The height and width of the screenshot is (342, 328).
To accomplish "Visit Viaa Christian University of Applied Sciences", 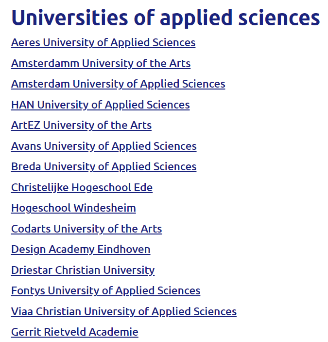I will [124, 312].
